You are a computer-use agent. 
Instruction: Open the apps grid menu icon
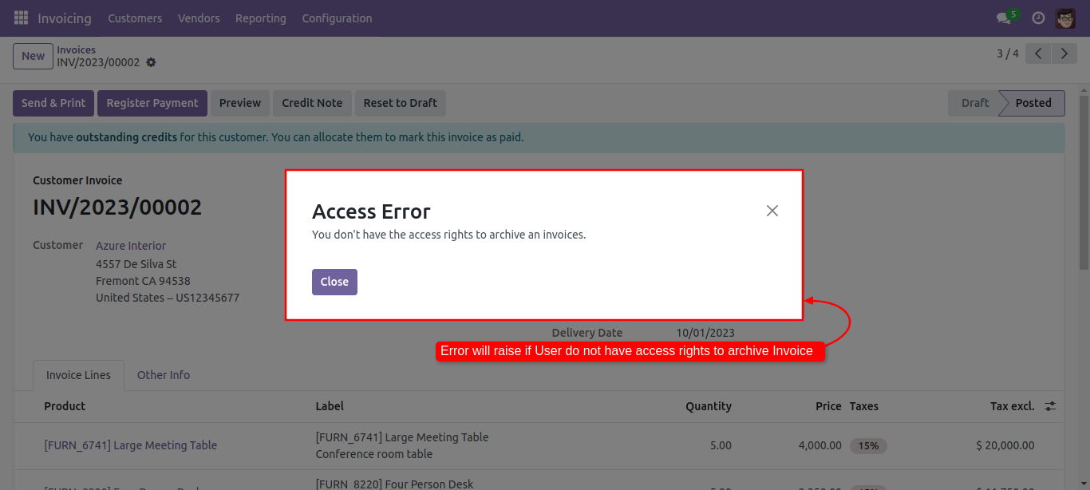(21, 18)
